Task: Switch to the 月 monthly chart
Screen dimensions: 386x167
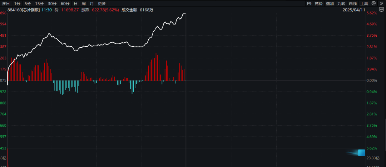Action: click(91, 4)
